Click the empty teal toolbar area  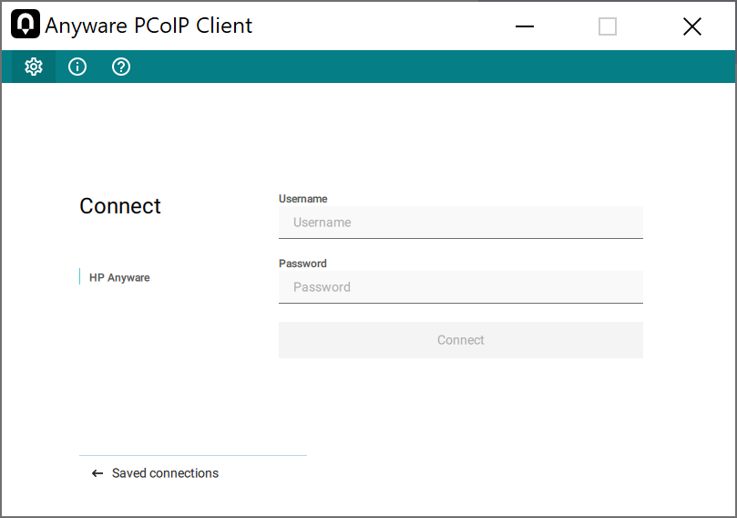[x=428, y=67]
